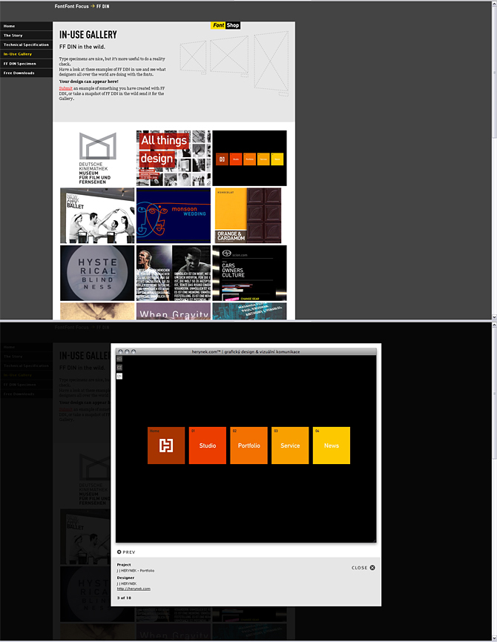
Task: Click the FontFont Focus breadcrumb link
Action: pos(71,6)
